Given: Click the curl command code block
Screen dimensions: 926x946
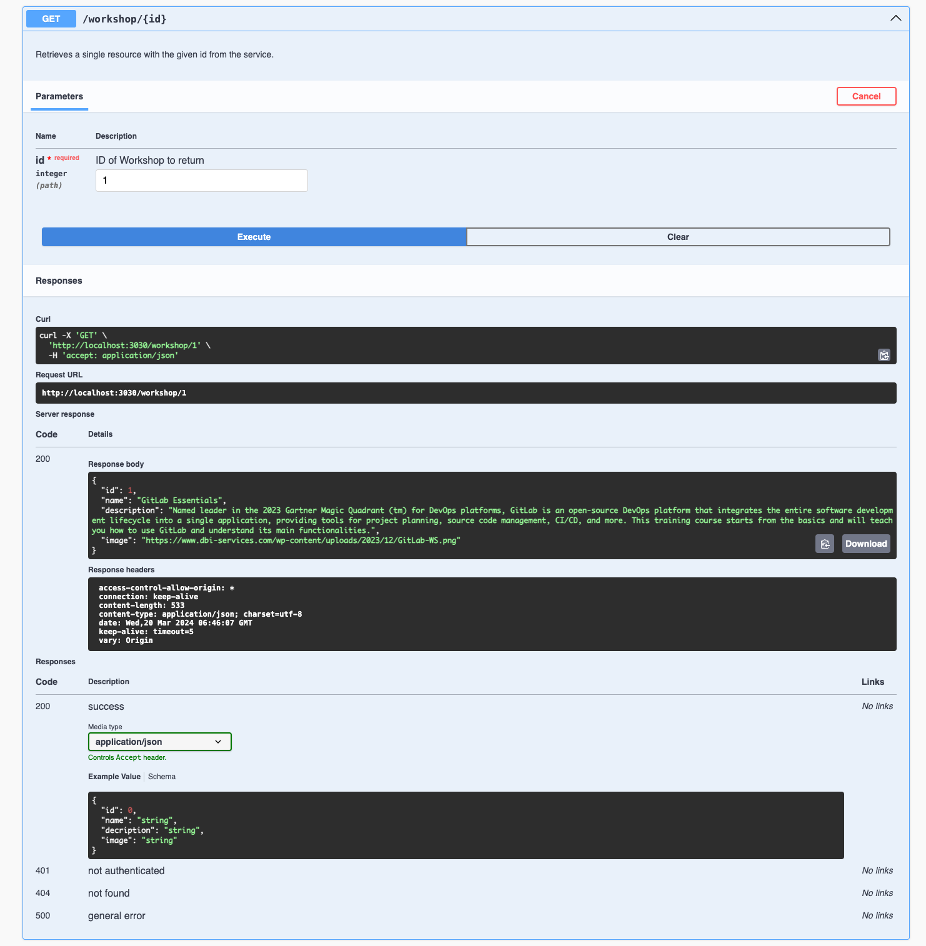Looking at the screenshot, I should 437,346.
